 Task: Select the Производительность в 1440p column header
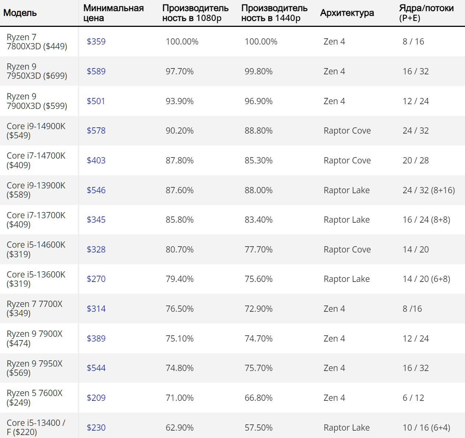point(274,13)
